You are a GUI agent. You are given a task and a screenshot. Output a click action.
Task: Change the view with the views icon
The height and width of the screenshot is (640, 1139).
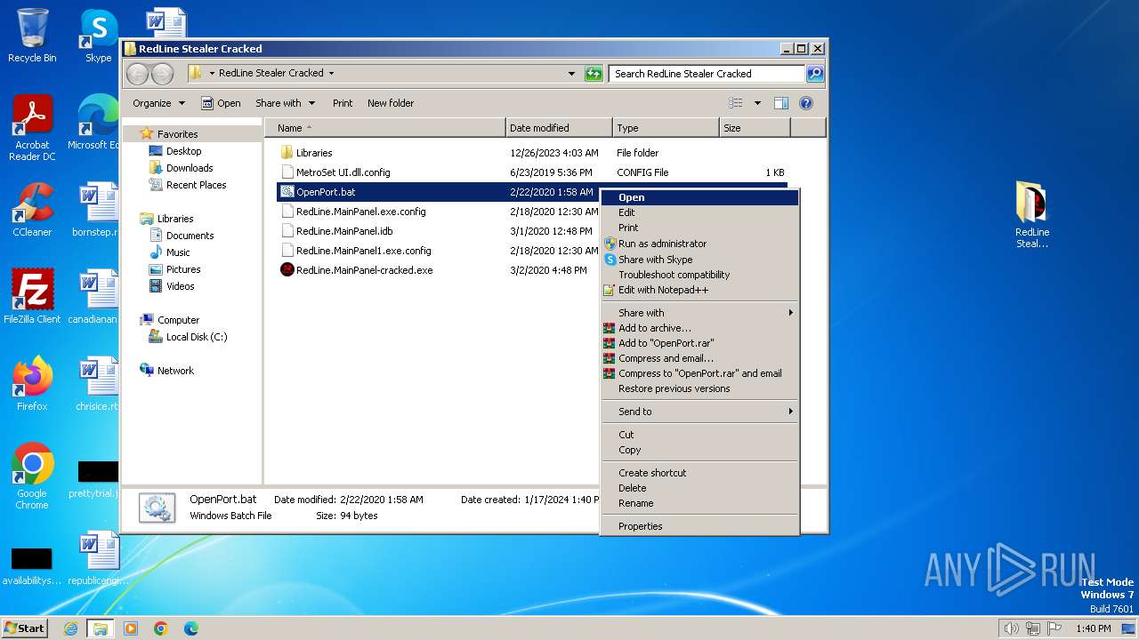(x=735, y=103)
